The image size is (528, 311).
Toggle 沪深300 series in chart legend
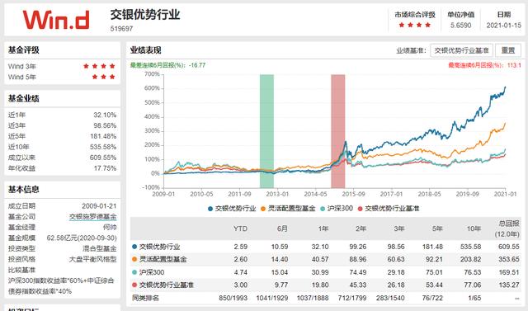[x=336, y=209]
